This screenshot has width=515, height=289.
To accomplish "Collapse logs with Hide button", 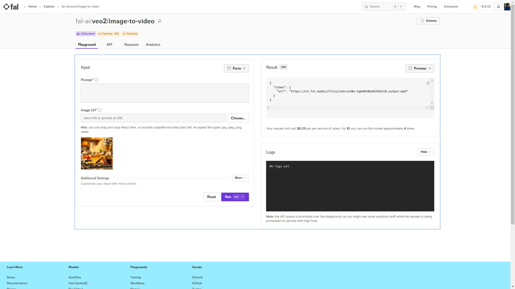I will tap(426, 152).
